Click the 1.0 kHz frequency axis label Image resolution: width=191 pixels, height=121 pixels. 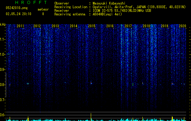pyautogui.click(x=3, y=54)
